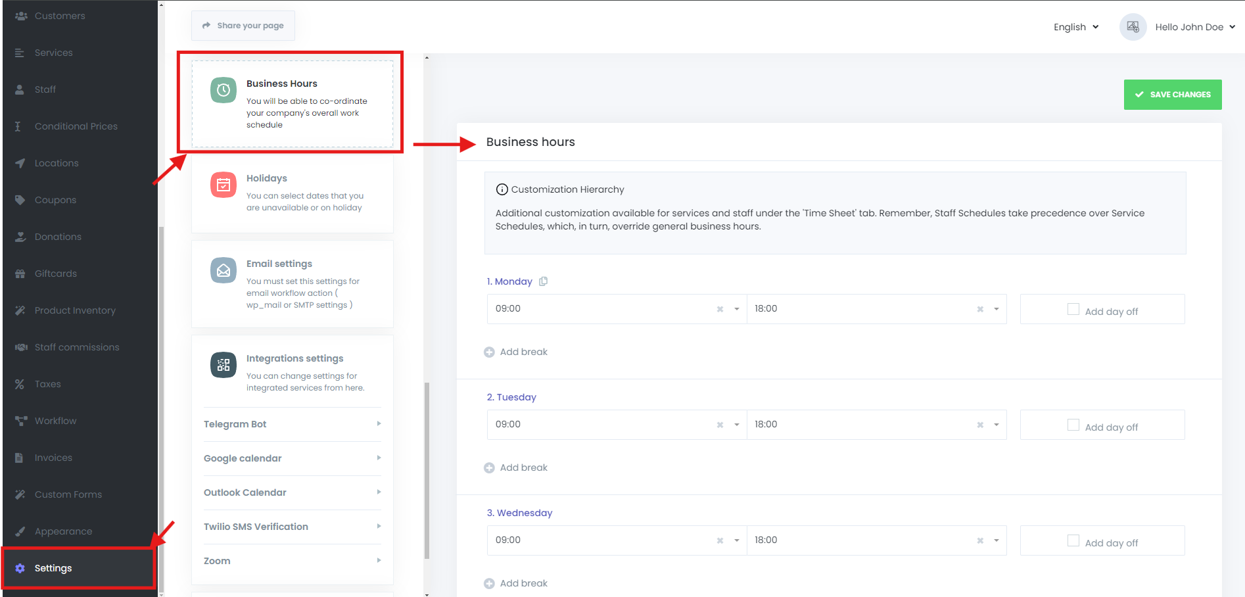Click the Save Changes button
This screenshot has height=597, width=1245.
click(x=1172, y=95)
